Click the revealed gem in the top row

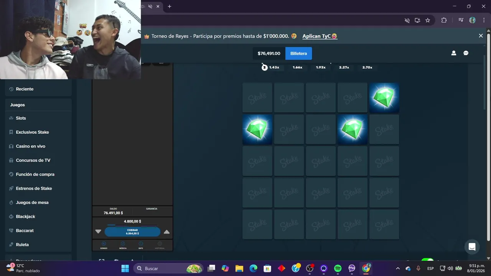tap(384, 98)
